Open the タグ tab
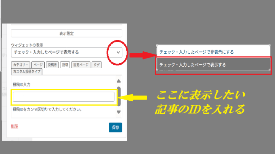 (x=97, y=65)
